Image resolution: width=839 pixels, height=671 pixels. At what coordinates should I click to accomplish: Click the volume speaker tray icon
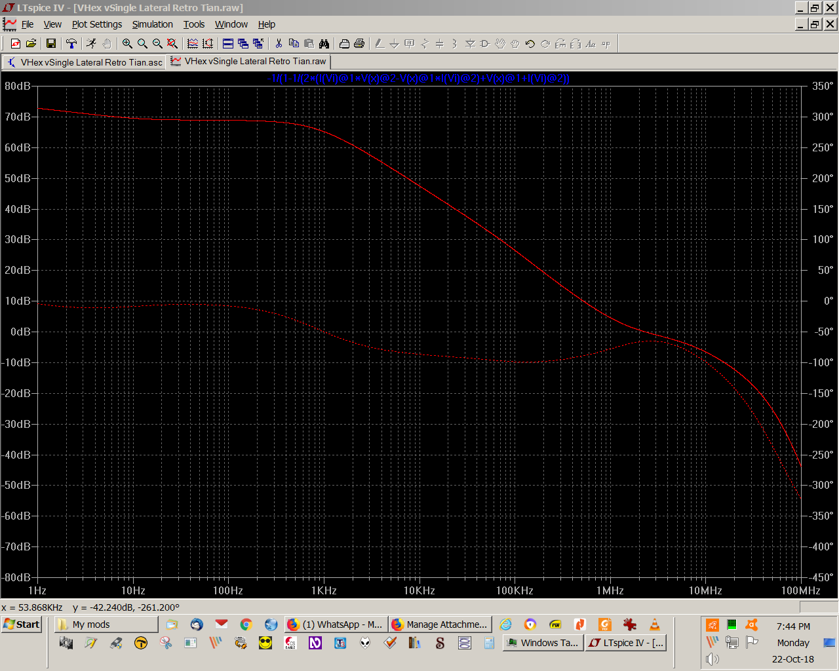[x=712, y=659]
